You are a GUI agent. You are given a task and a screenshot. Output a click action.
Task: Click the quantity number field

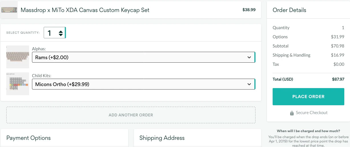50,33
